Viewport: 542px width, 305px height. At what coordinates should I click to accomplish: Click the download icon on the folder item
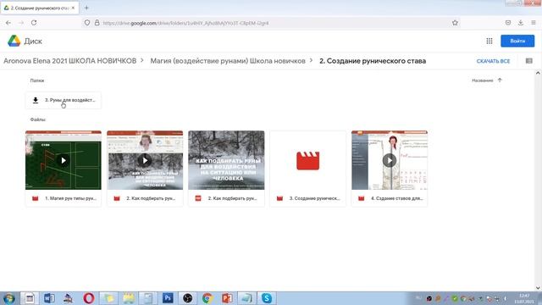[x=36, y=100]
